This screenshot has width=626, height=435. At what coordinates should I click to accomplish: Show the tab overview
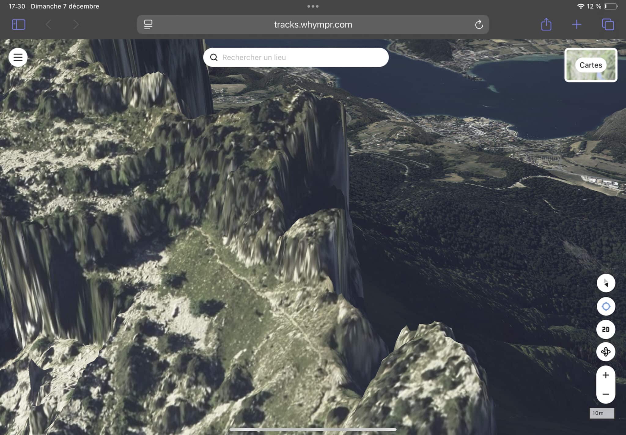click(608, 24)
